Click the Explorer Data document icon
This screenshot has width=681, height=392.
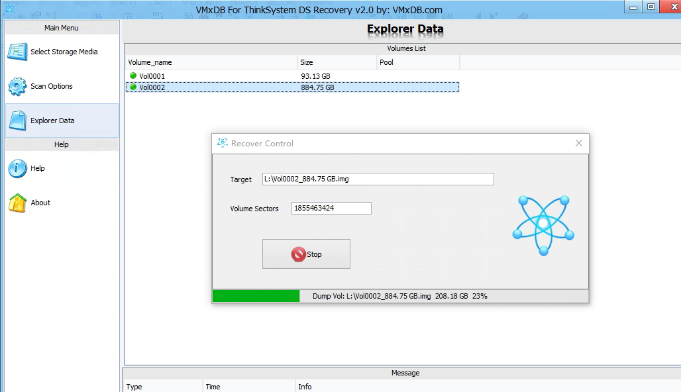18,121
